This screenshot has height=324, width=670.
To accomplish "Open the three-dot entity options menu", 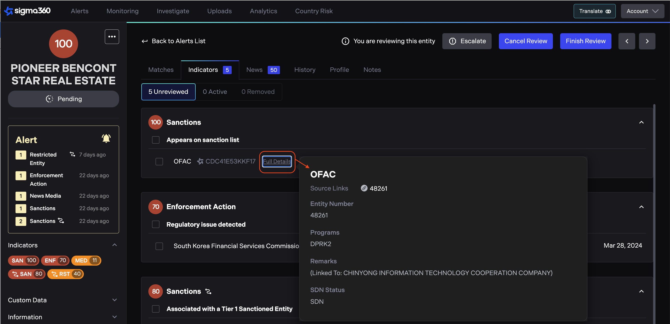I will click(x=112, y=37).
